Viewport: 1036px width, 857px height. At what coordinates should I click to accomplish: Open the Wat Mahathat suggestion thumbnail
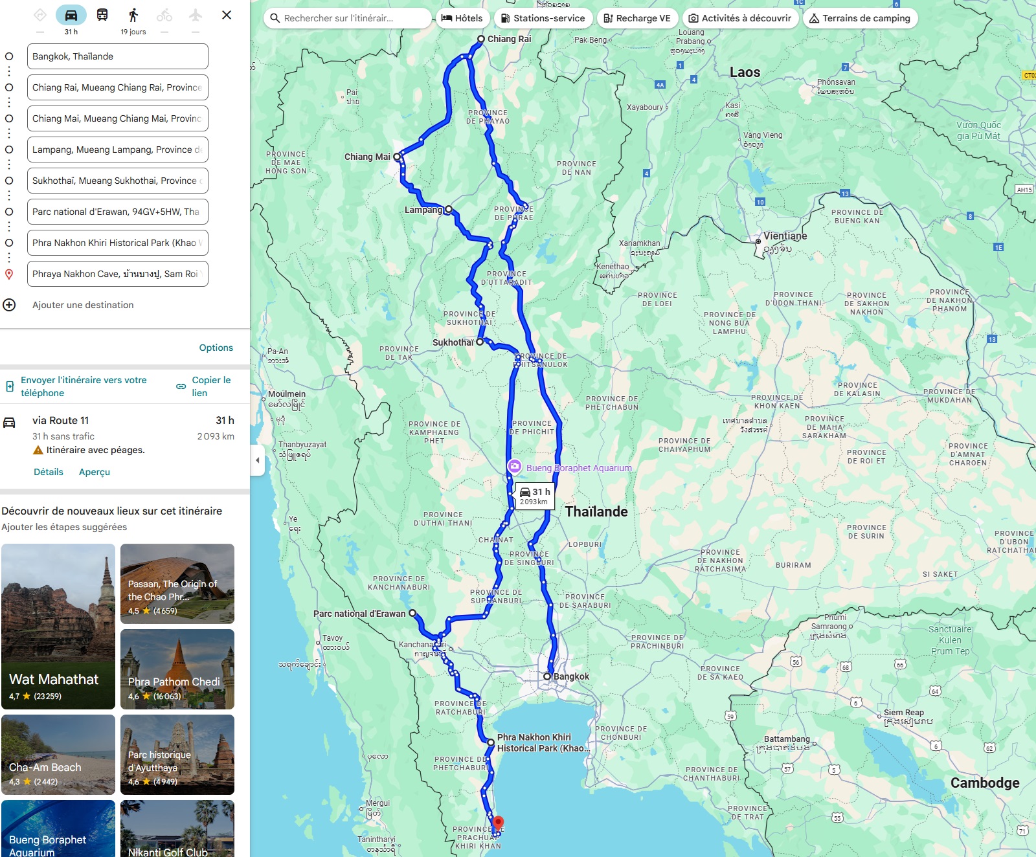coord(58,626)
